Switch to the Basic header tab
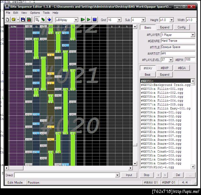 point(148,27)
